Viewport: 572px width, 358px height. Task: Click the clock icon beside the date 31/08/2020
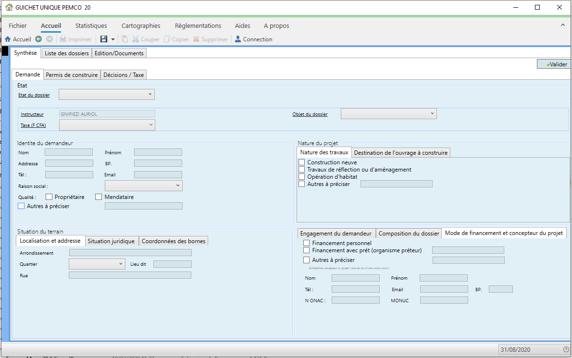(x=566, y=349)
